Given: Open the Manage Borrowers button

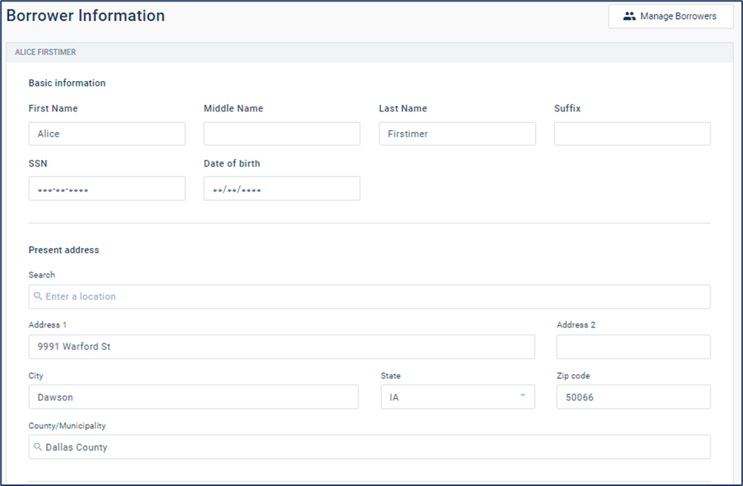Looking at the screenshot, I should [x=670, y=17].
